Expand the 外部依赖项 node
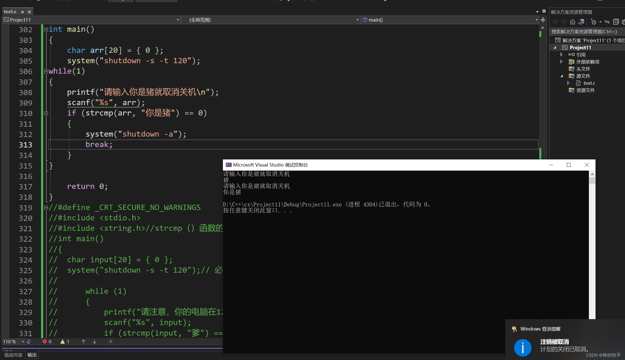This screenshot has height=360, width=625. click(x=561, y=62)
